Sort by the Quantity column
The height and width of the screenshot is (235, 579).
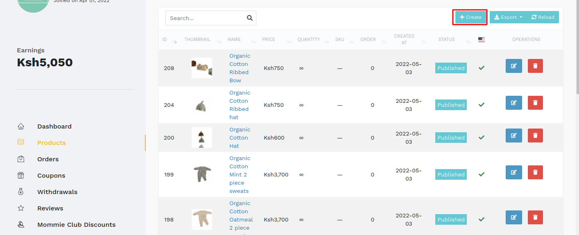313,40
